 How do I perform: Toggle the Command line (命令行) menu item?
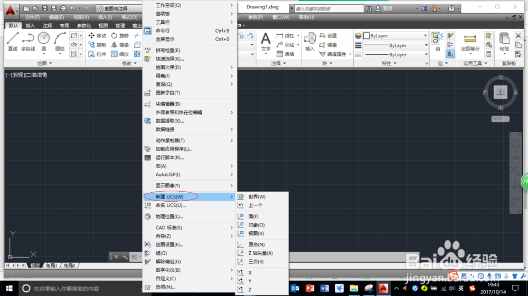[190, 31]
